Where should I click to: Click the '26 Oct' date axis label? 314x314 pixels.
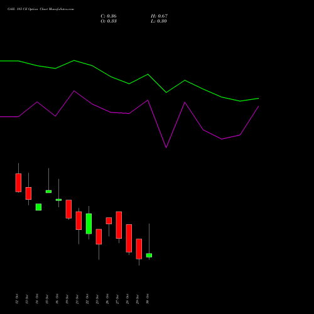pyautogui.click(x=107, y=299)
